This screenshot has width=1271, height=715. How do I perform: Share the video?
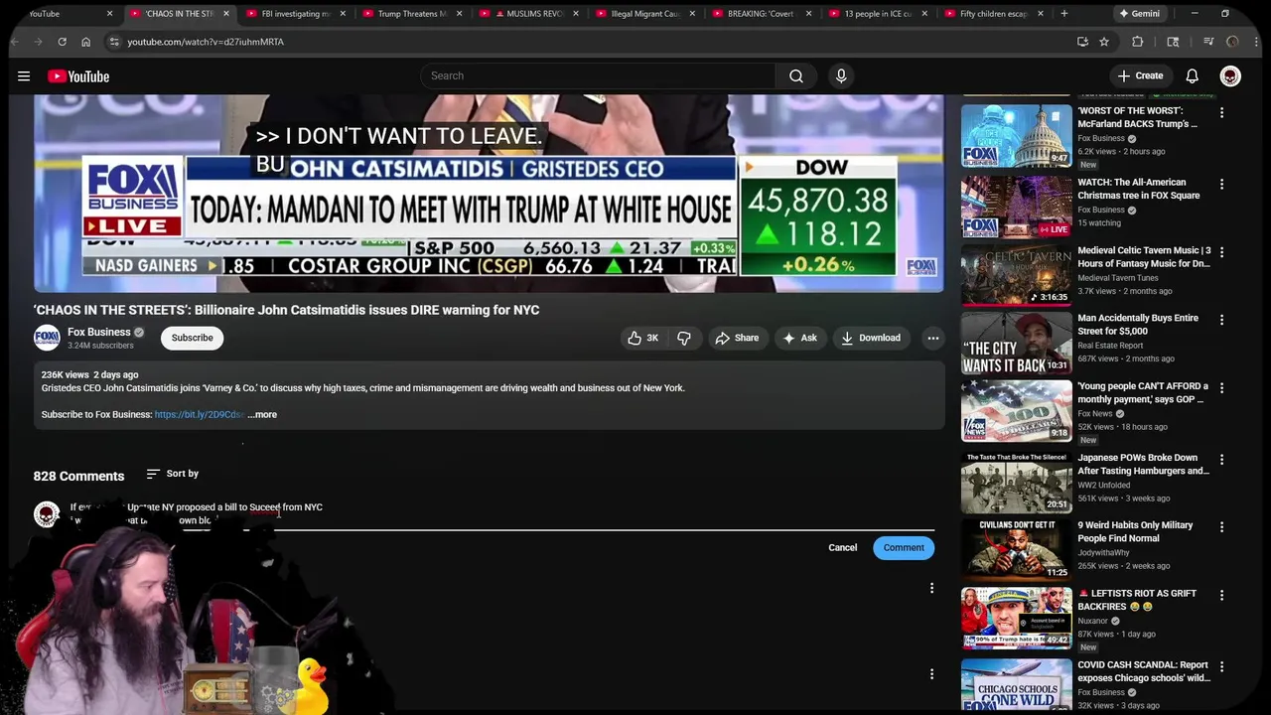(737, 338)
